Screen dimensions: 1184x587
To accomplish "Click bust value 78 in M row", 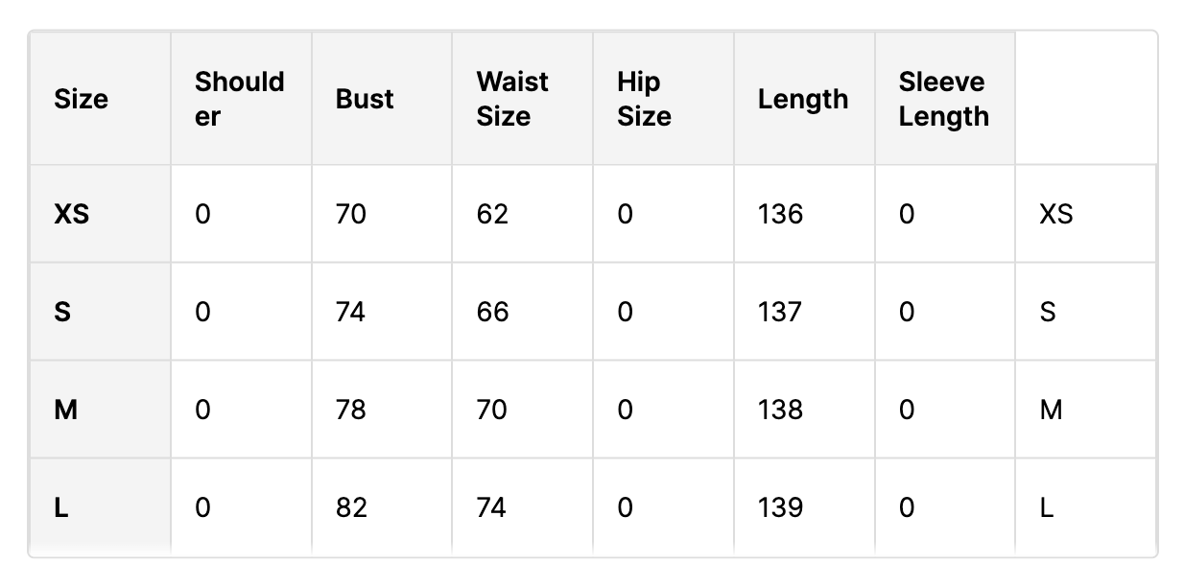I will click(x=351, y=411).
